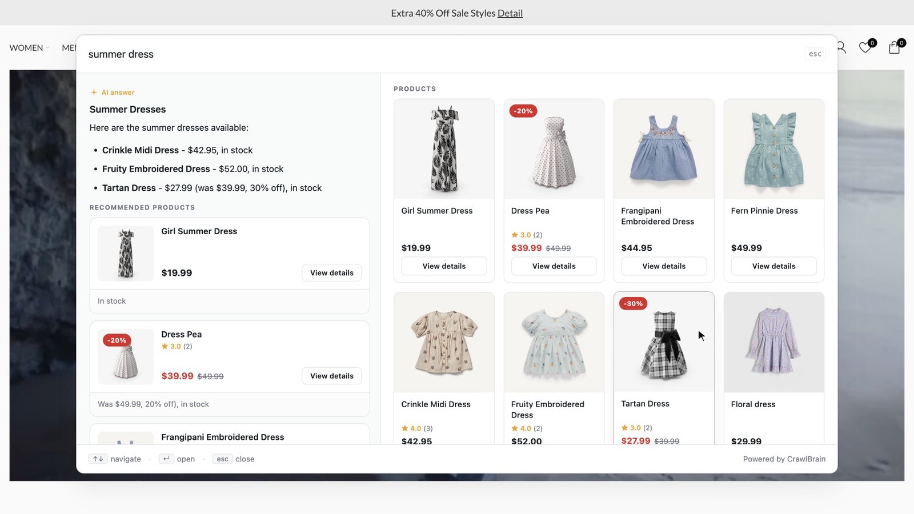
Task: Click View details under Frangipani Embroidered Dress card
Action: (664, 266)
